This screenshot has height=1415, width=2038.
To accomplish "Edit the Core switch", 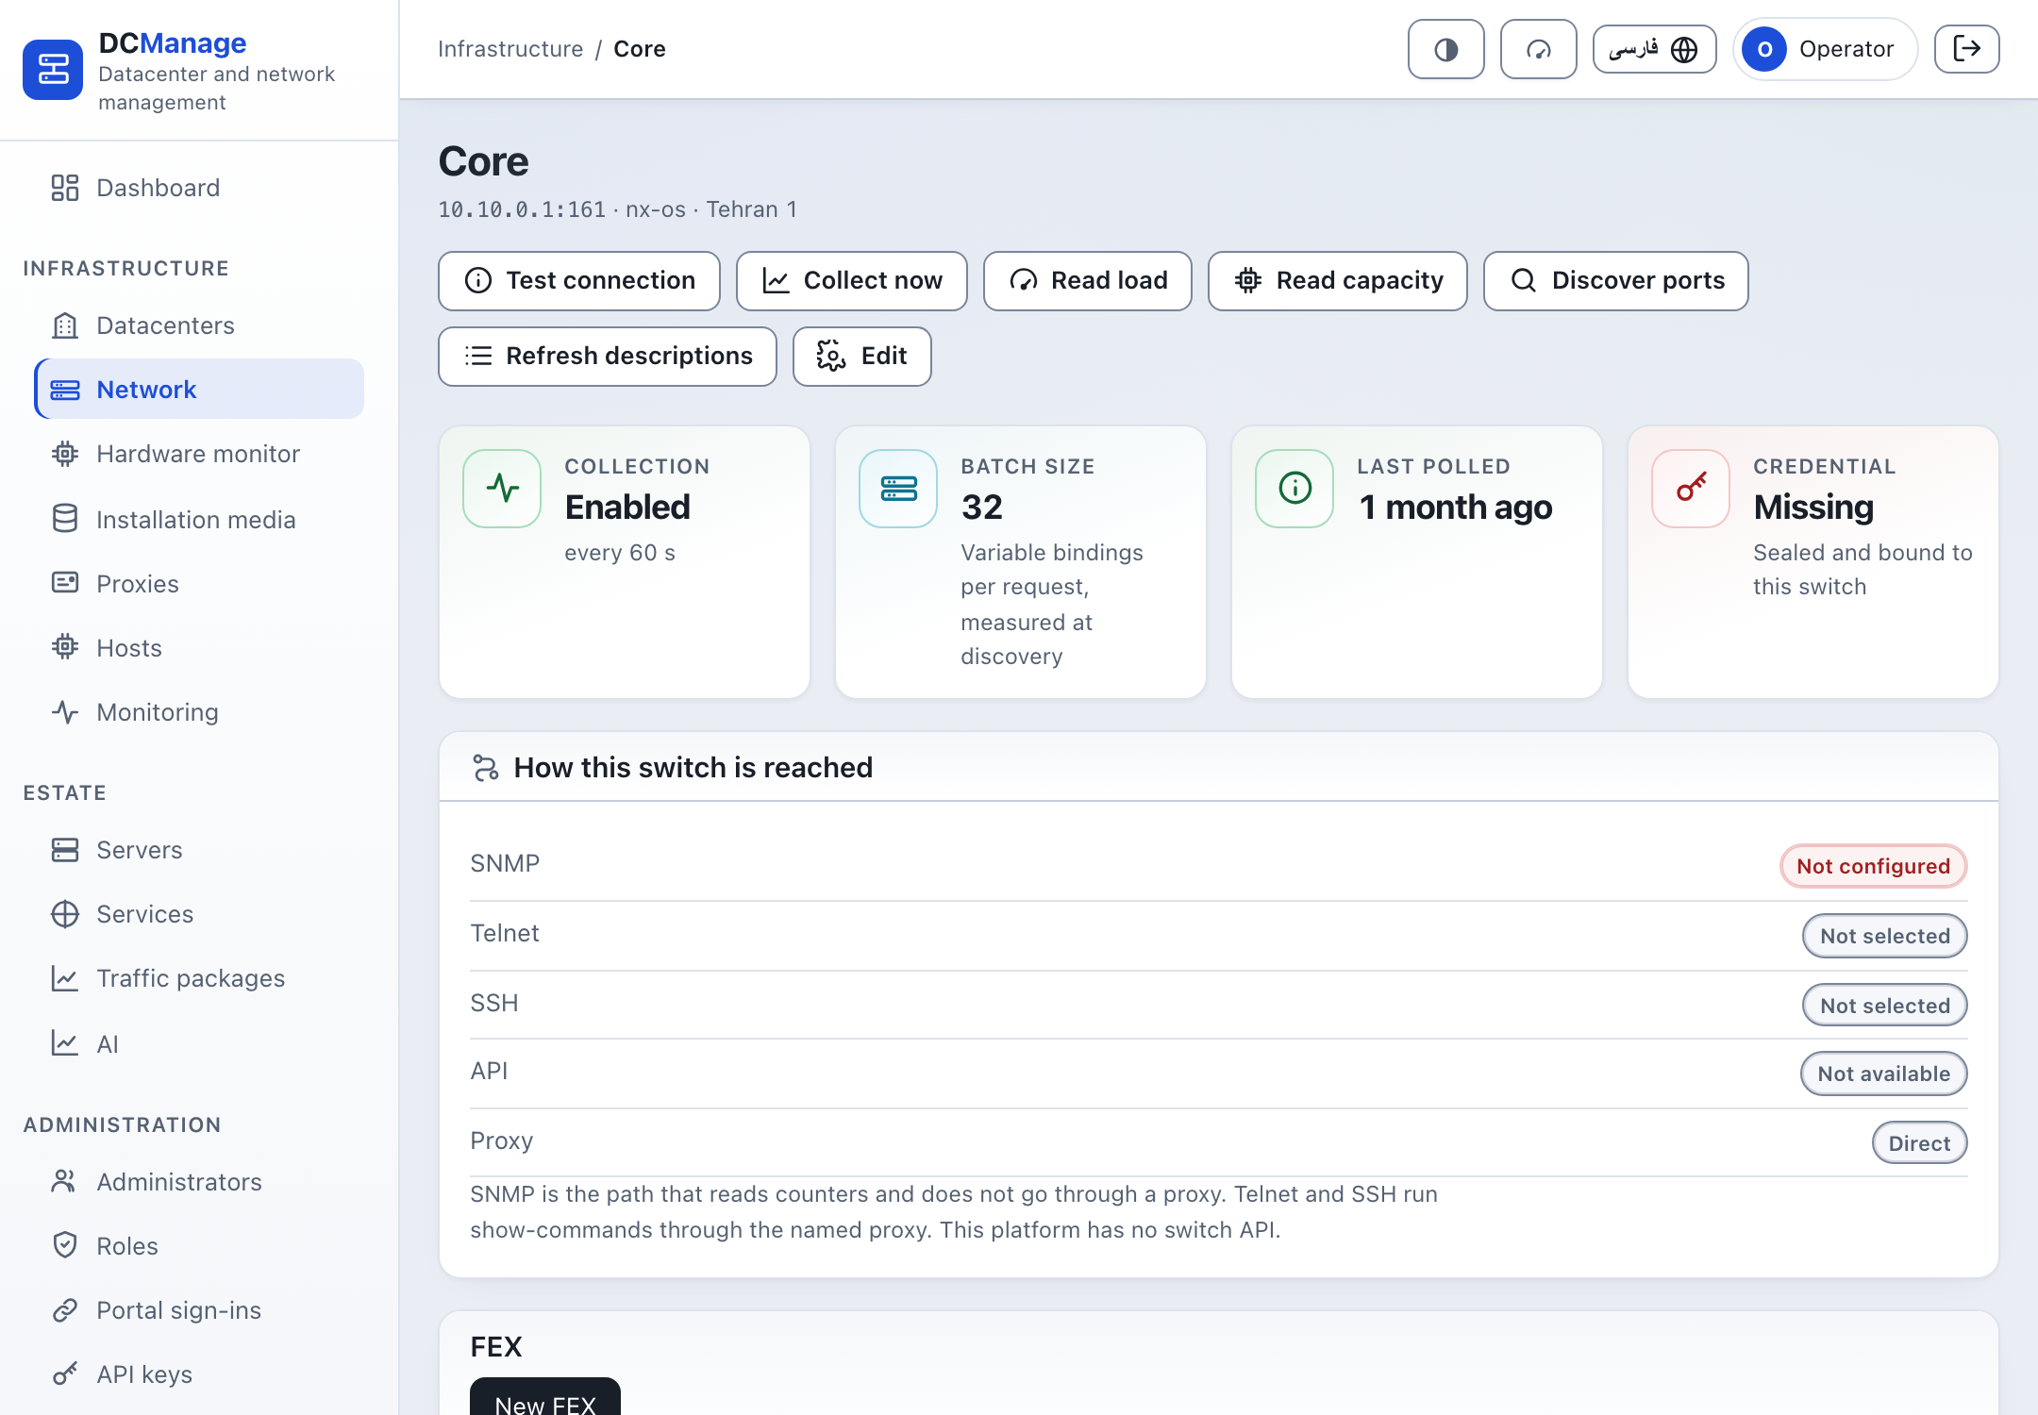I will (862, 357).
